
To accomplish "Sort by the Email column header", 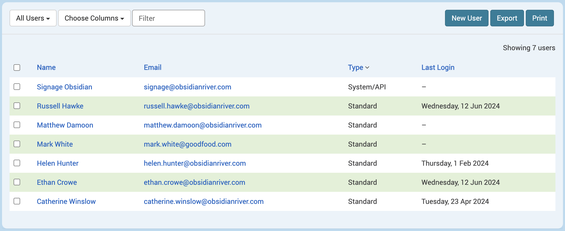I will (152, 68).
